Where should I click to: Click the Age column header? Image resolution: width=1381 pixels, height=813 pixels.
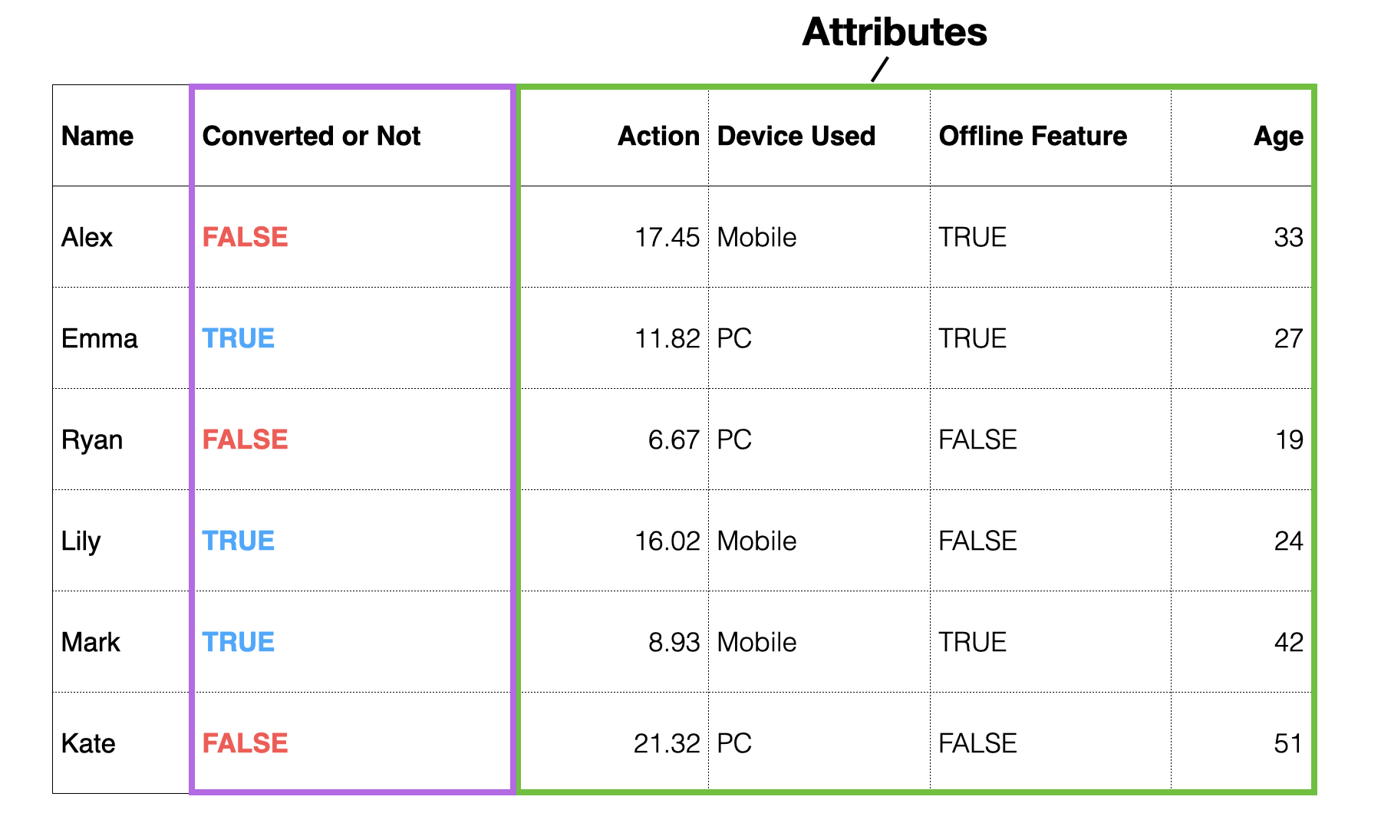click(1279, 136)
